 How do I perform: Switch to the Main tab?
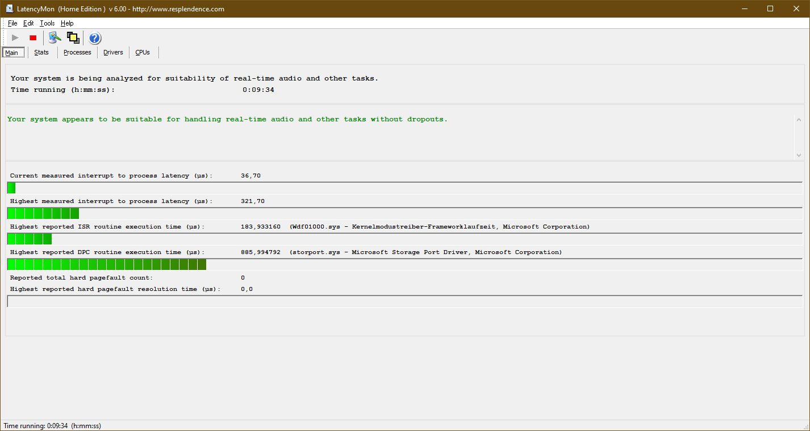pyautogui.click(x=14, y=53)
